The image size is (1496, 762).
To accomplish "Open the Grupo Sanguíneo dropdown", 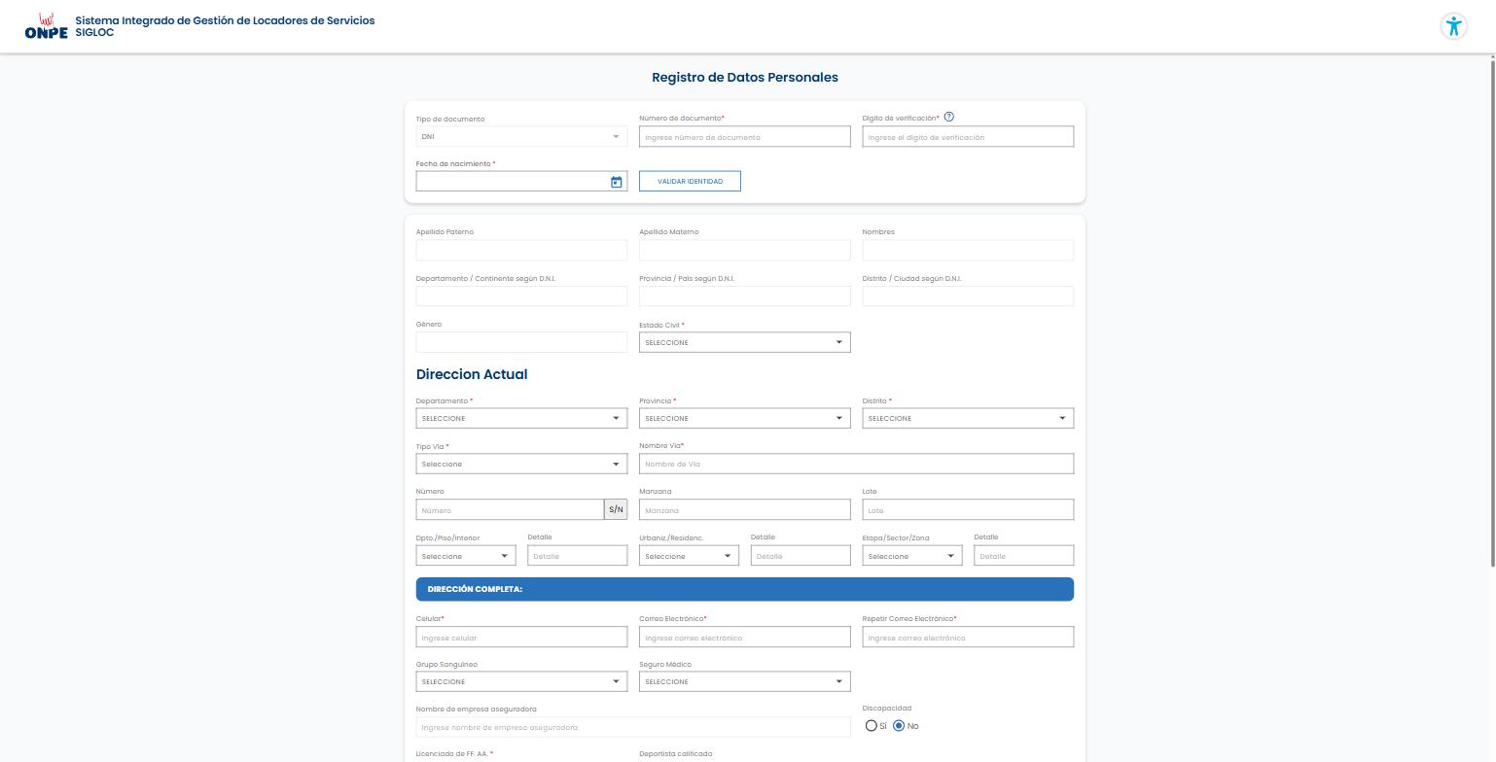I will click(521, 681).
